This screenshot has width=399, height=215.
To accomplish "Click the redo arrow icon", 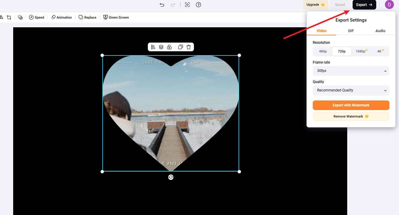I will 173,5.
